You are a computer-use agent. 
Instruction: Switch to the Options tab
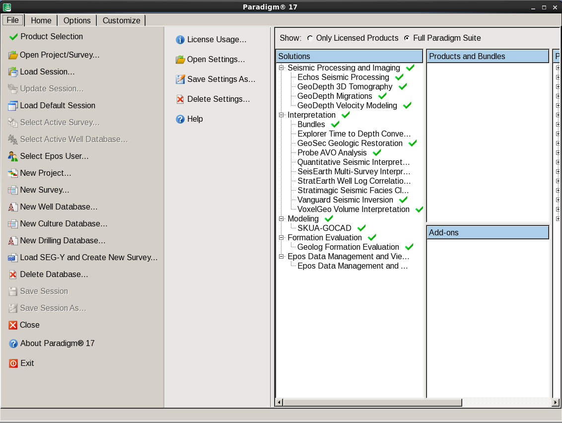(x=77, y=20)
